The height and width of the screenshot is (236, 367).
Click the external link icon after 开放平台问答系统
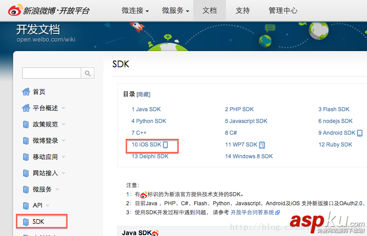[278, 212]
